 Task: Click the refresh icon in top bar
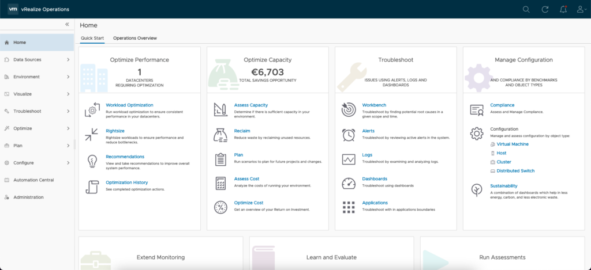coord(545,9)
